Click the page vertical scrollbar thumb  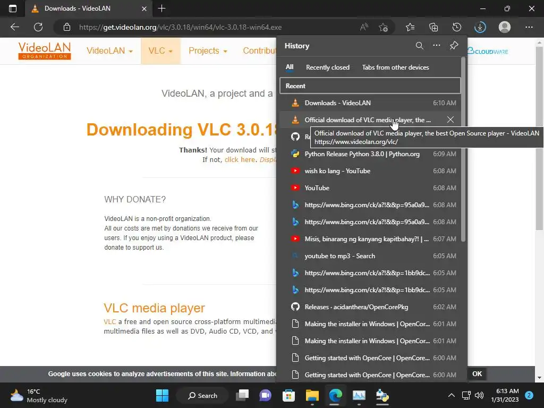(539, 139)
